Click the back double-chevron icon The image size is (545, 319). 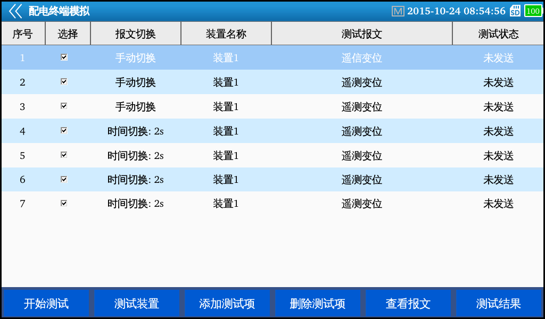tap(15, 11)
